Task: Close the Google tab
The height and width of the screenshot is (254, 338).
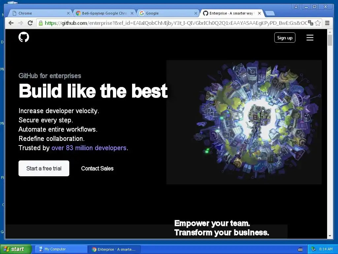Action: point(195,13)
